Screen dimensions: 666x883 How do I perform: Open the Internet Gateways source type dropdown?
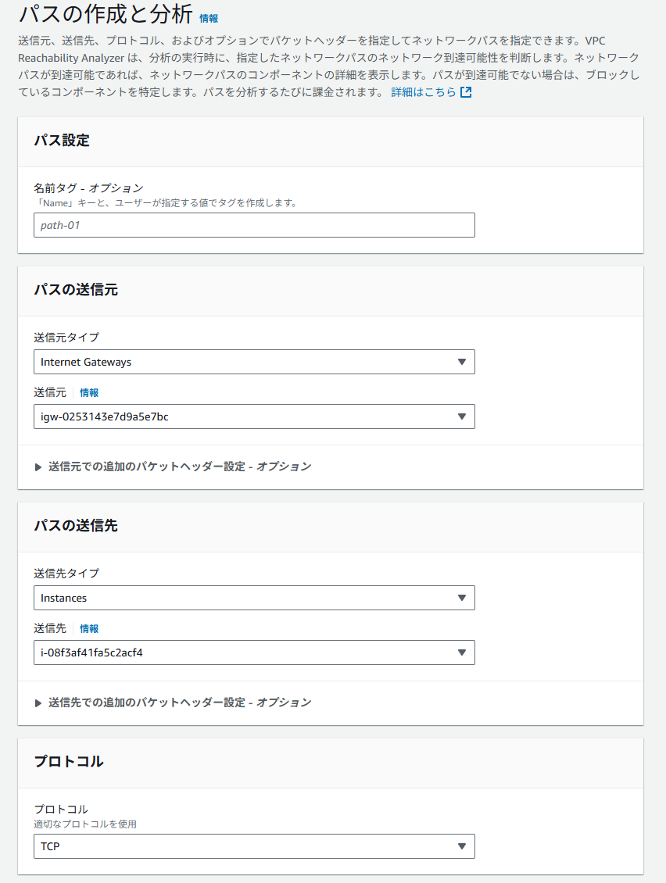pos(254,362)
